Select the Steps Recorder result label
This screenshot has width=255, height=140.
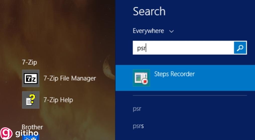pos(174,74)
